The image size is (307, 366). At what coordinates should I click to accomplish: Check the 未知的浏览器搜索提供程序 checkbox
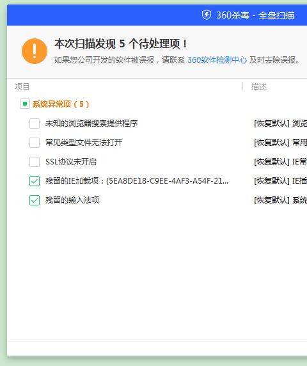pyautogui.click(x=35, y=123)
